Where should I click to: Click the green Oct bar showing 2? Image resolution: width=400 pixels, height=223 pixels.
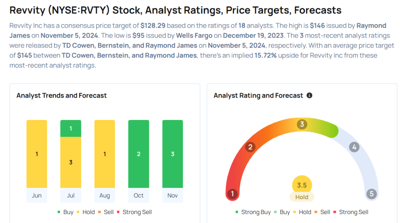[x=139, y=154]
